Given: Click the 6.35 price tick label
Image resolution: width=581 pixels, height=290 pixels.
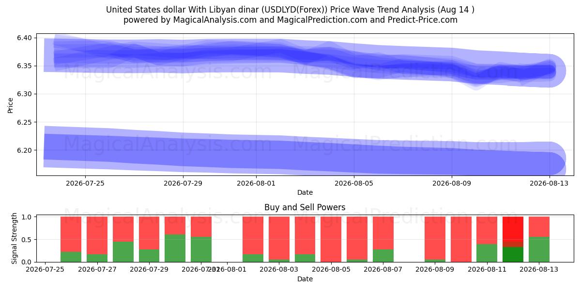Looking at the screenshot, I should 24,66.
